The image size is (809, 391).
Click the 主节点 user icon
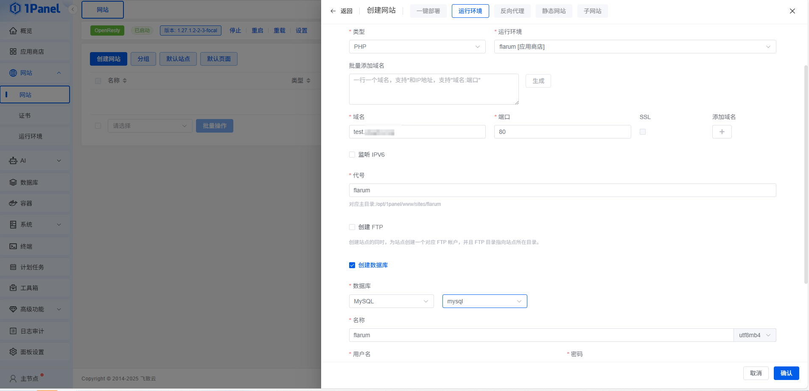point(13,379)
